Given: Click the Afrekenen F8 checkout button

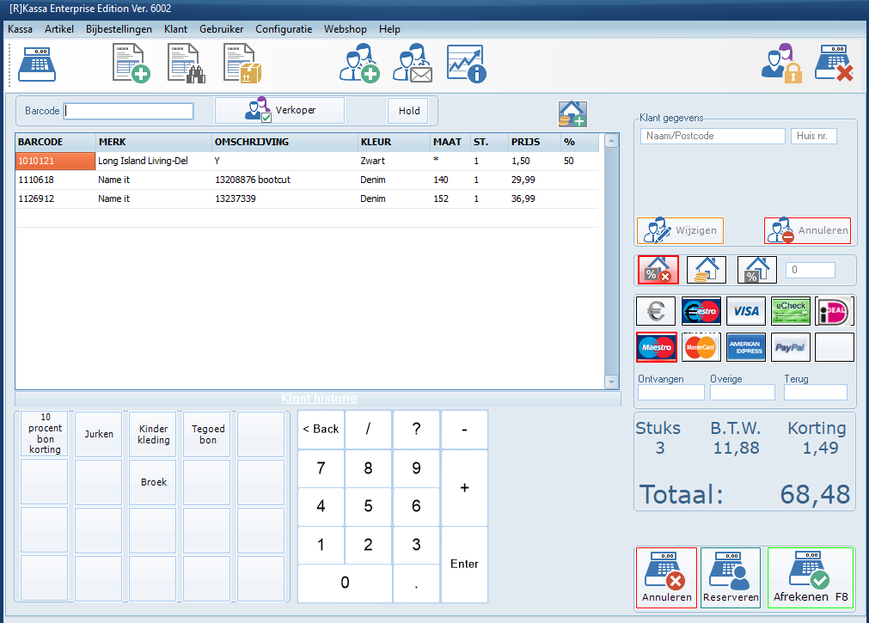Looking at the screenshot, I should pos(811,578).
